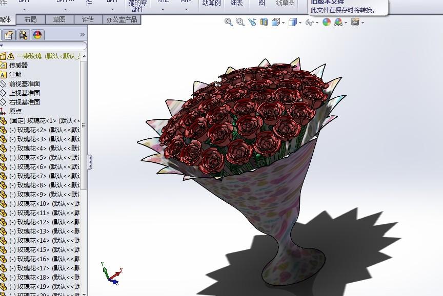Select the 玫瑰花<11> component
Viewport: 443px width, 296px height.
pos(45,213)
